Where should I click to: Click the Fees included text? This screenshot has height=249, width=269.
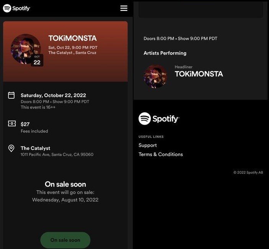point(34,131)
